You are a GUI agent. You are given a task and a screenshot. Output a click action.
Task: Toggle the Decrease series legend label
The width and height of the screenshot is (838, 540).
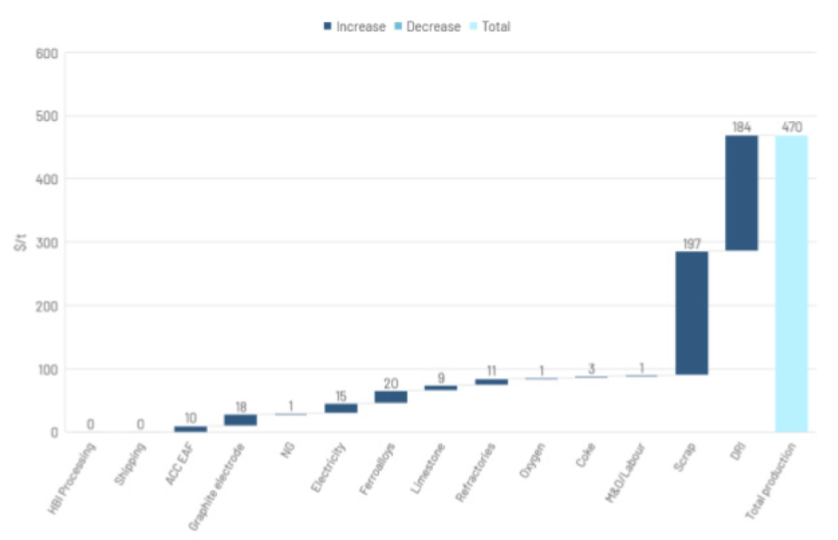[432, 27]
